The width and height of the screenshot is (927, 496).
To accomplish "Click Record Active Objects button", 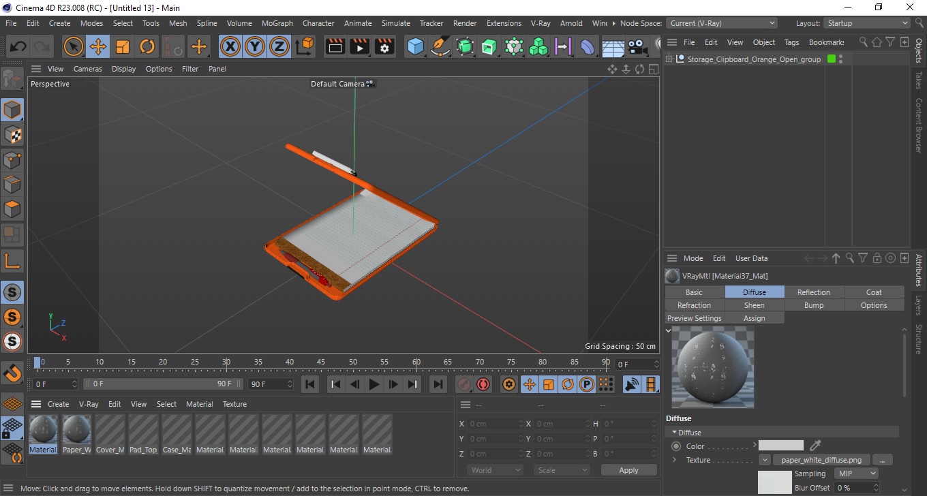I will tap(464, 384).
